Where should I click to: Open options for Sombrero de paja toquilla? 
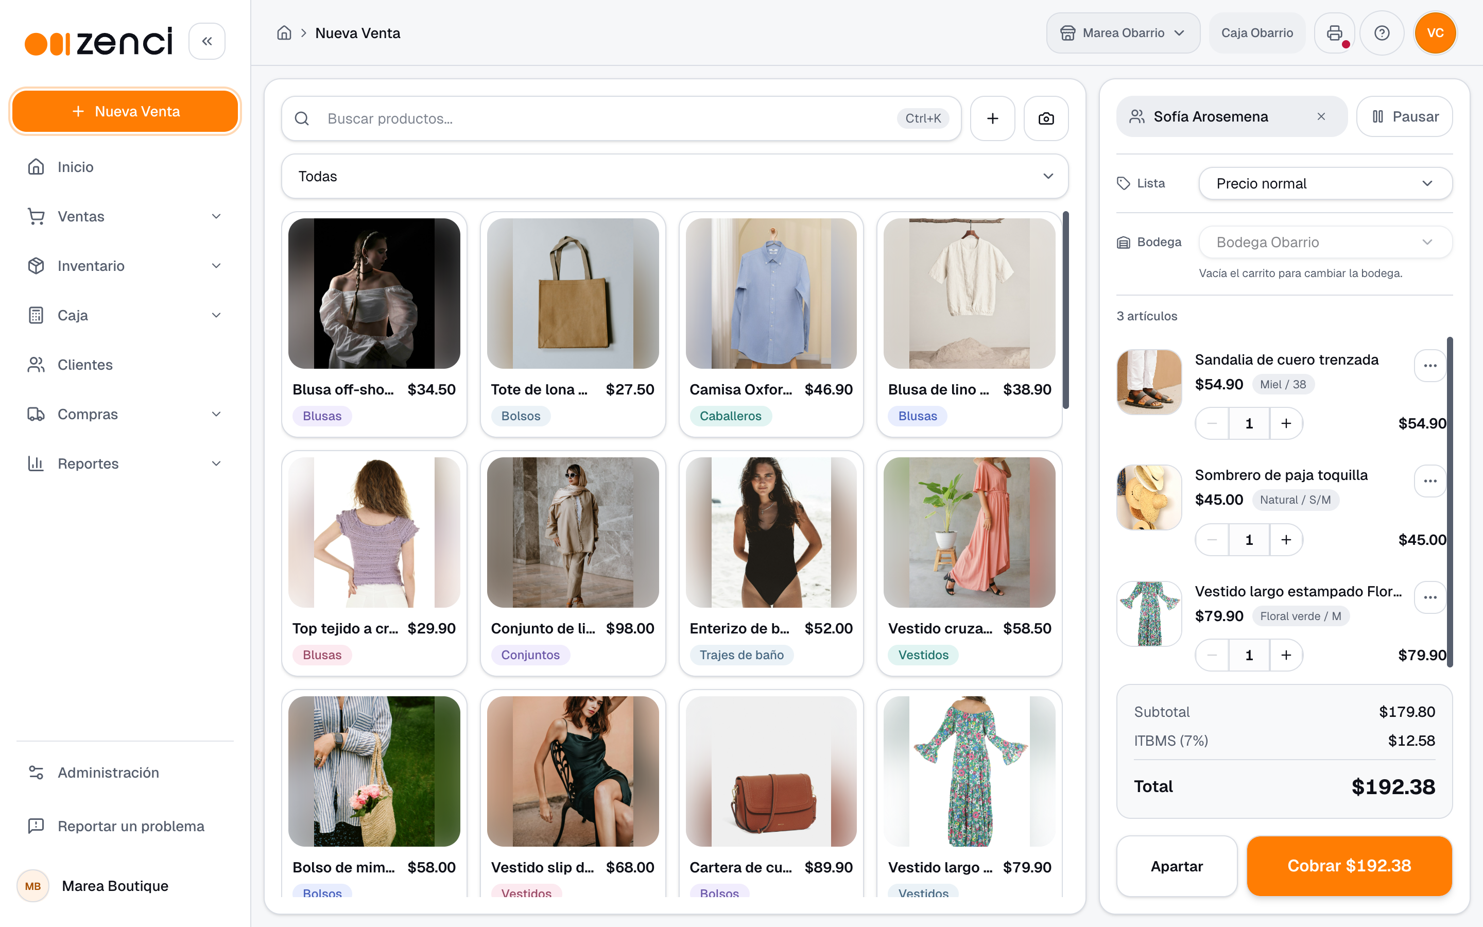(x=1429, y=482)
